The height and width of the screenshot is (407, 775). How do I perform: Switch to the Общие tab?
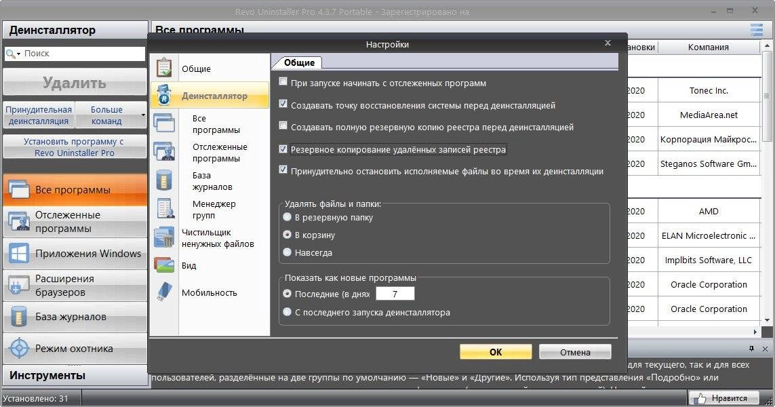(x=299, y=62)
